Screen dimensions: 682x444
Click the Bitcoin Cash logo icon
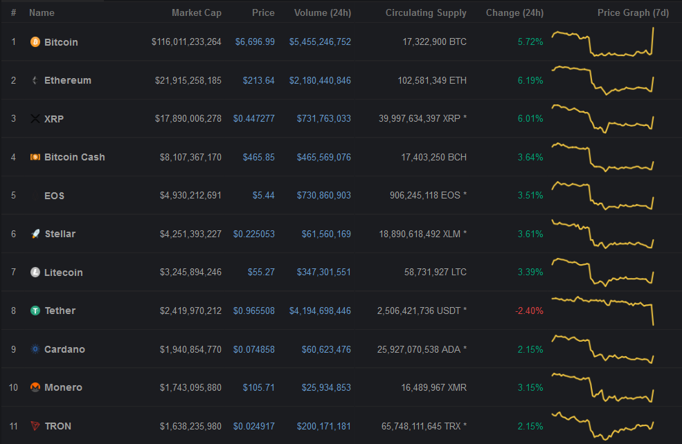[35, 157]
